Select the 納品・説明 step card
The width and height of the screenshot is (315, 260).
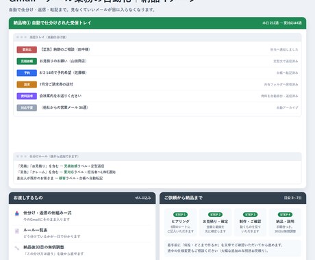coord(285,222)
